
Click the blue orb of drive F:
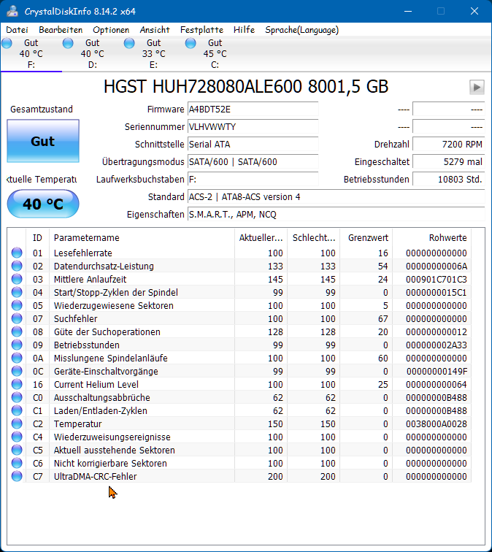pos(7,43)
